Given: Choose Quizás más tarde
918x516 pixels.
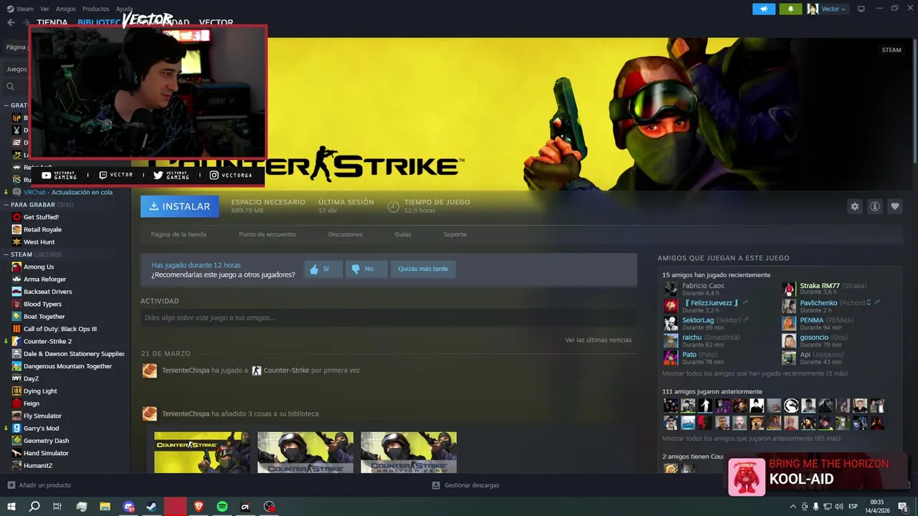Looking at the screenshot, I should [x=423, y=269].
